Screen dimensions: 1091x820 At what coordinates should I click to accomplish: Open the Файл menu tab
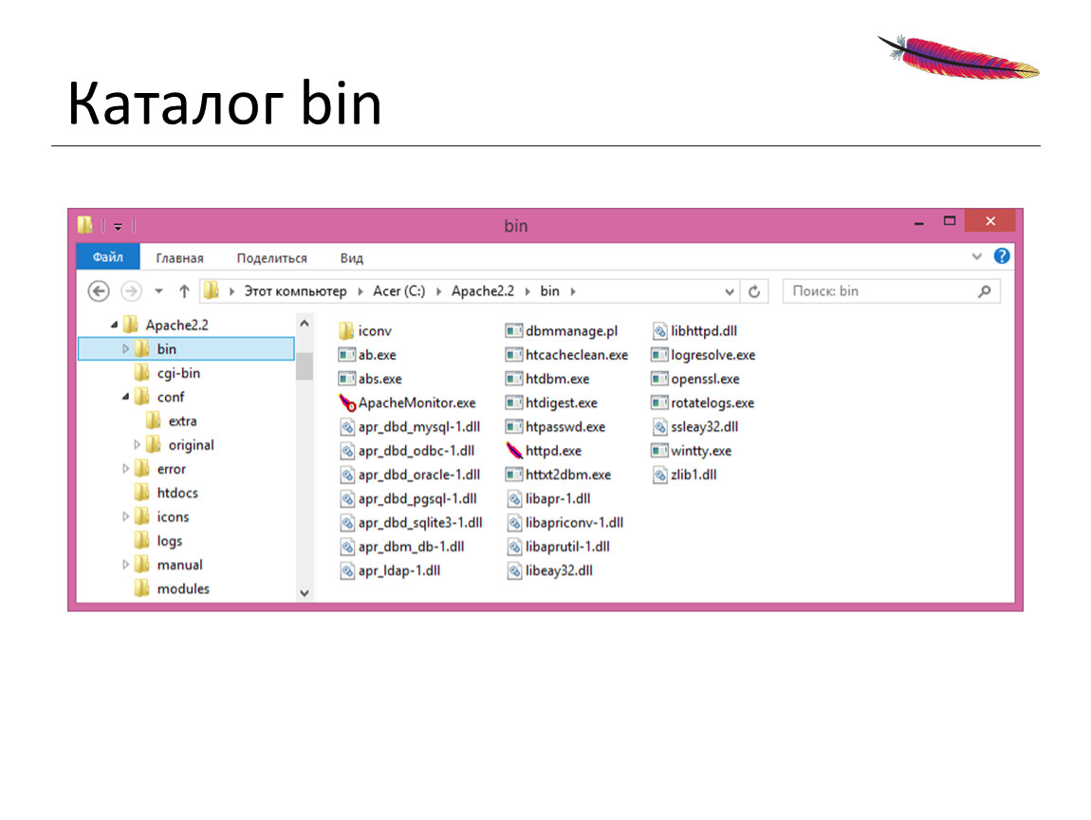tap(107, 257)
